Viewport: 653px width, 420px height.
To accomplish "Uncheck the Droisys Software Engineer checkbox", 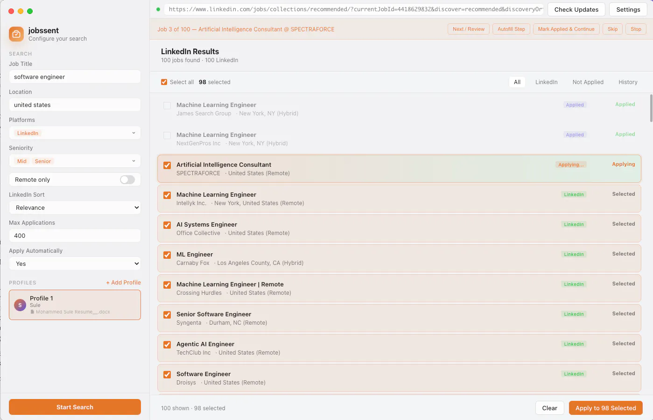I will pos(167,375).
